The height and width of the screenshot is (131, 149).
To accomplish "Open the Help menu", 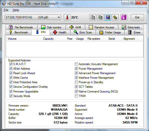I will point(16,10).
